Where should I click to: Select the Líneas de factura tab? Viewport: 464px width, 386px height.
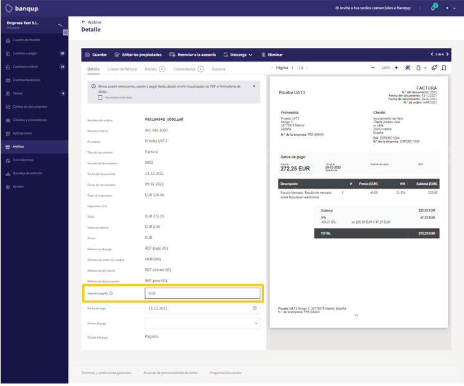pos(122,69)
